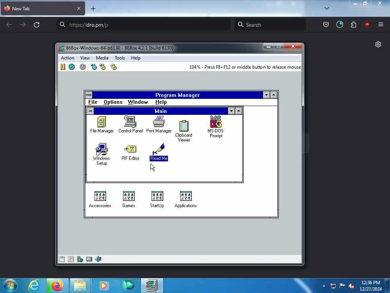Open 86Box Media menu
The width and height of the screenshot is (390, 293).
[102, 58]
